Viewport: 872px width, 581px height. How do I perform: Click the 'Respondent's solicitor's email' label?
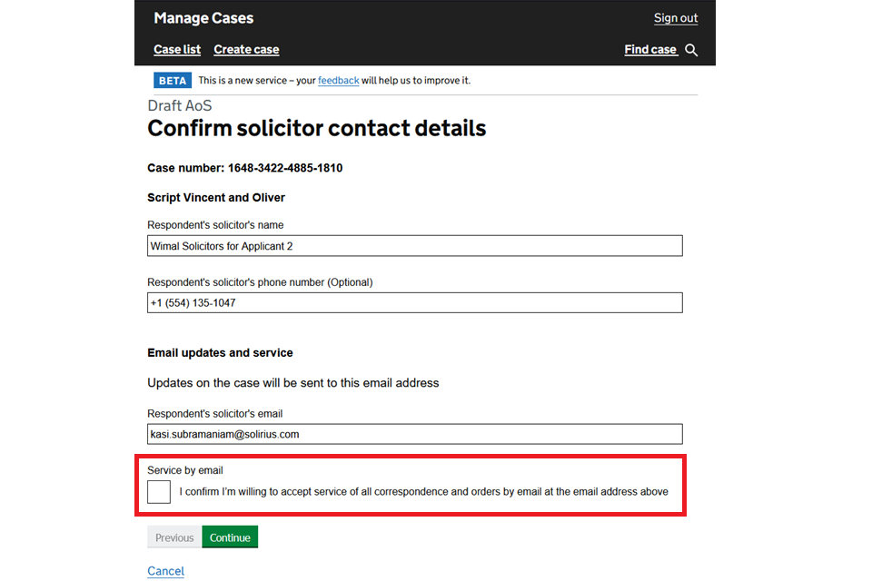click(215, 414)
